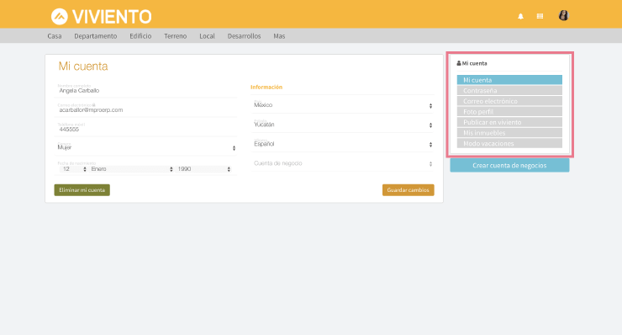Open the state dropdown showing Yucatán
The image size is (622, 335).
[343, 125]
